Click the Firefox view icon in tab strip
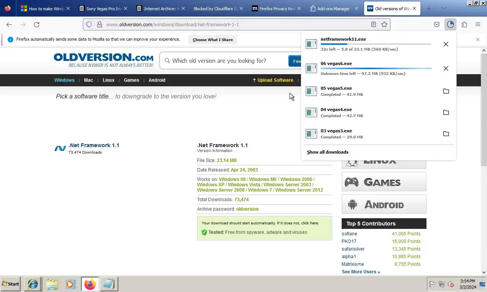 pyautogui.click(x=8, y=8)
